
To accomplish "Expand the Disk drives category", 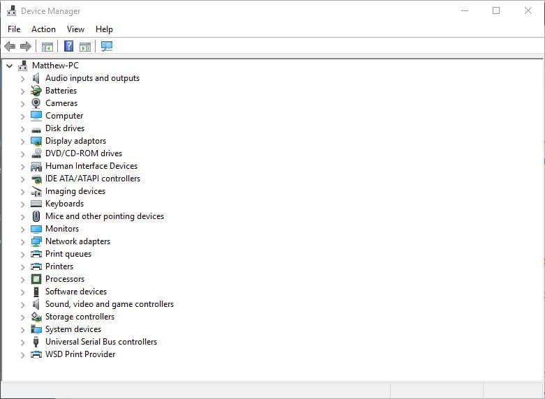I will (22, 129).
